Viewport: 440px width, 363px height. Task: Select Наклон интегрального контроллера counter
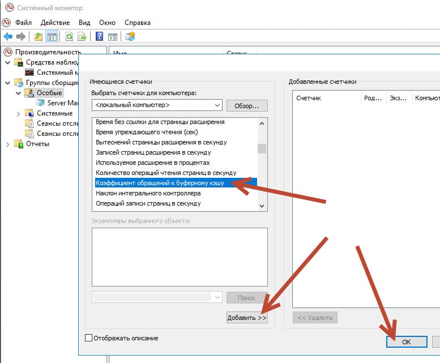pyautogui.click(x=148, y=193)
